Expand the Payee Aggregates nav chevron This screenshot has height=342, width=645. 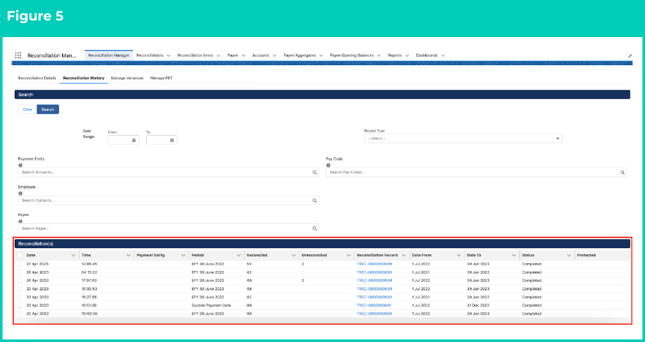coord(321,56)
